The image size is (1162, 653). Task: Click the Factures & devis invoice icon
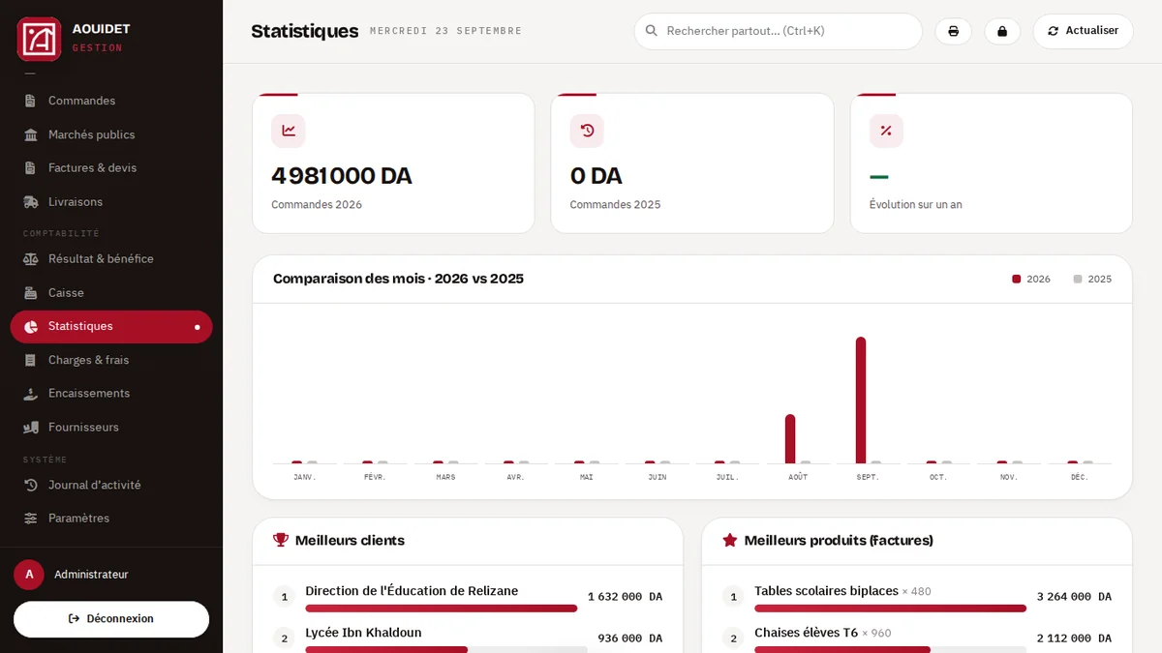(31, 168)
